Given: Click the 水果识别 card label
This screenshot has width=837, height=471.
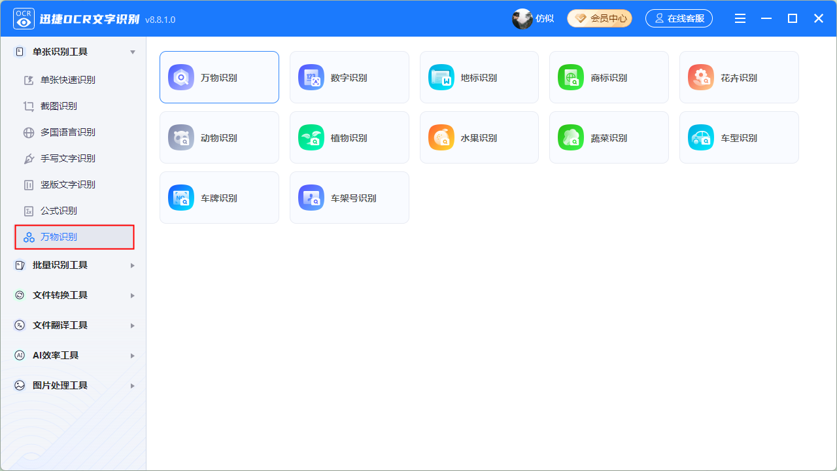Looking at the screenshot, I should 479,138.
